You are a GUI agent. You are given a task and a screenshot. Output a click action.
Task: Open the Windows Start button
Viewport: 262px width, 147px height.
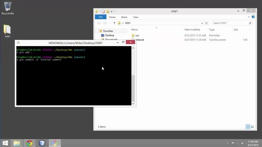point(5,143)
